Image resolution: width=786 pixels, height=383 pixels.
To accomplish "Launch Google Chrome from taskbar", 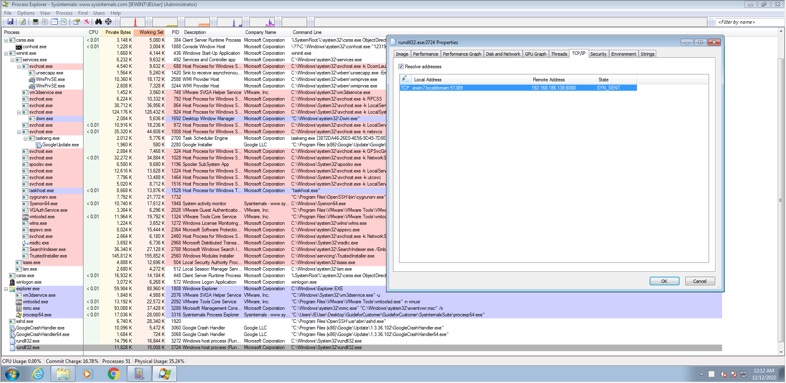I will point(113,374).
